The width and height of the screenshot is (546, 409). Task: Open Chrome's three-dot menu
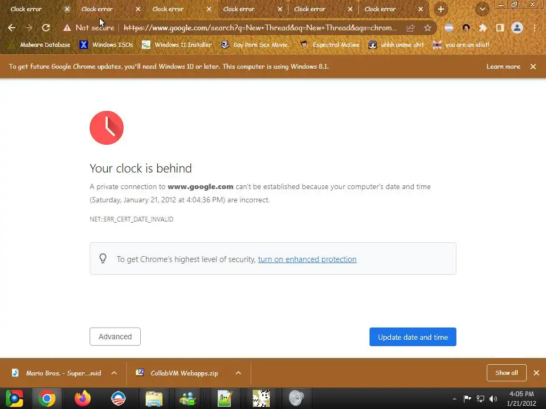point(534,28)
